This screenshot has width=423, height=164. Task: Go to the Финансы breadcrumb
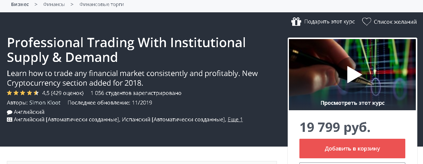click(54, 5)
